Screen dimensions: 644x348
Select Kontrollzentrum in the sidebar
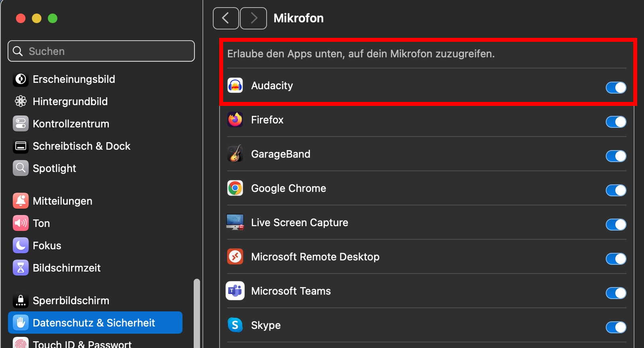click(x=95, y=124)
